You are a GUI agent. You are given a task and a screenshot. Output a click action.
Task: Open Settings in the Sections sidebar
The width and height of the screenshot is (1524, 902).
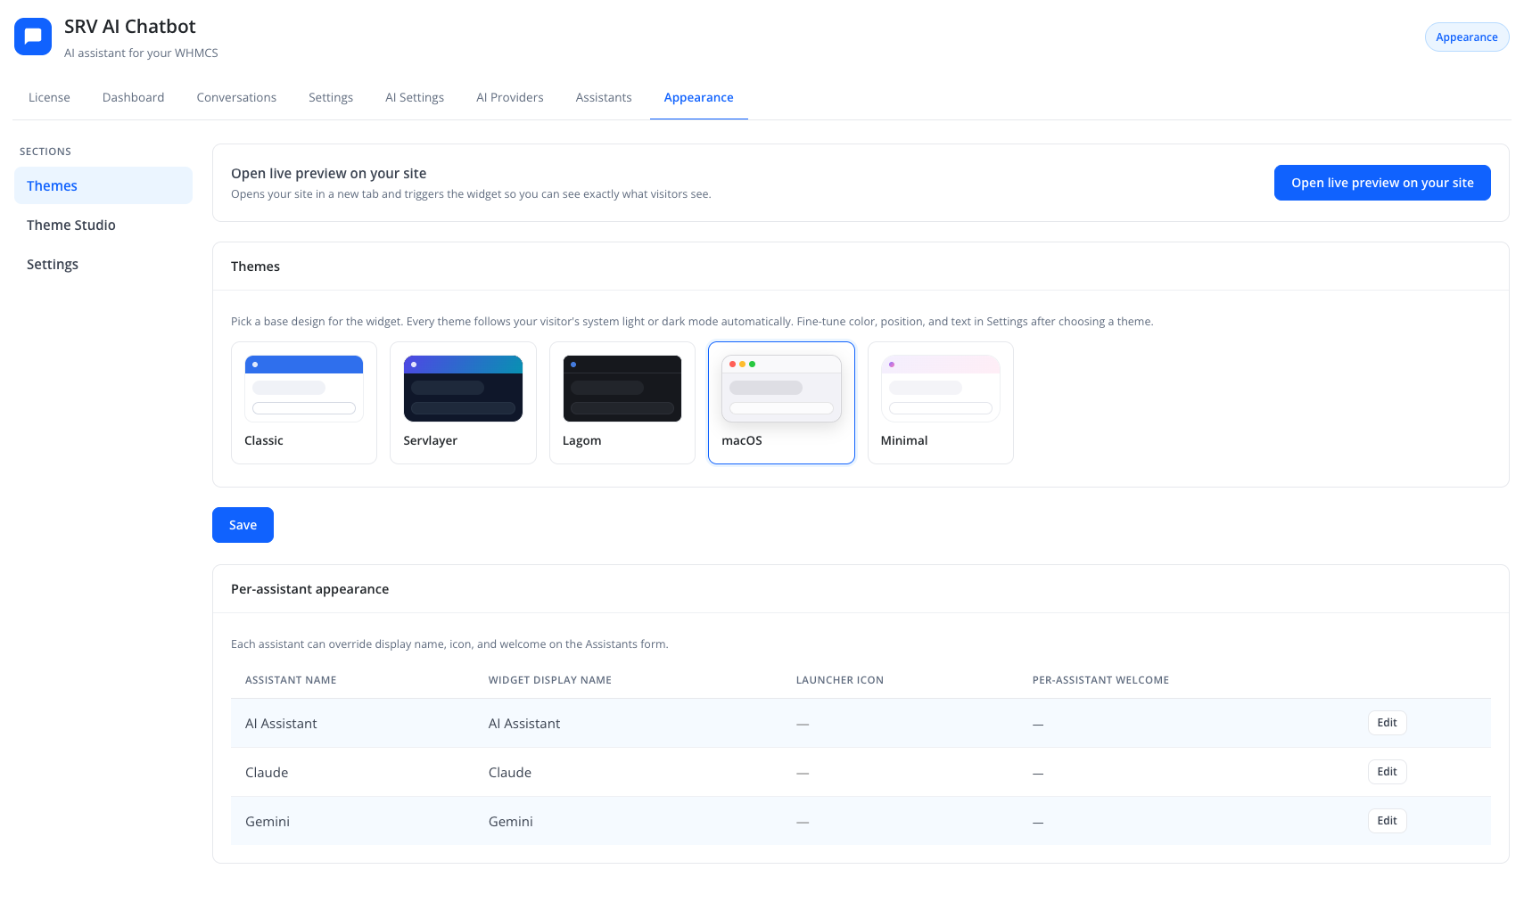[103, 264]
